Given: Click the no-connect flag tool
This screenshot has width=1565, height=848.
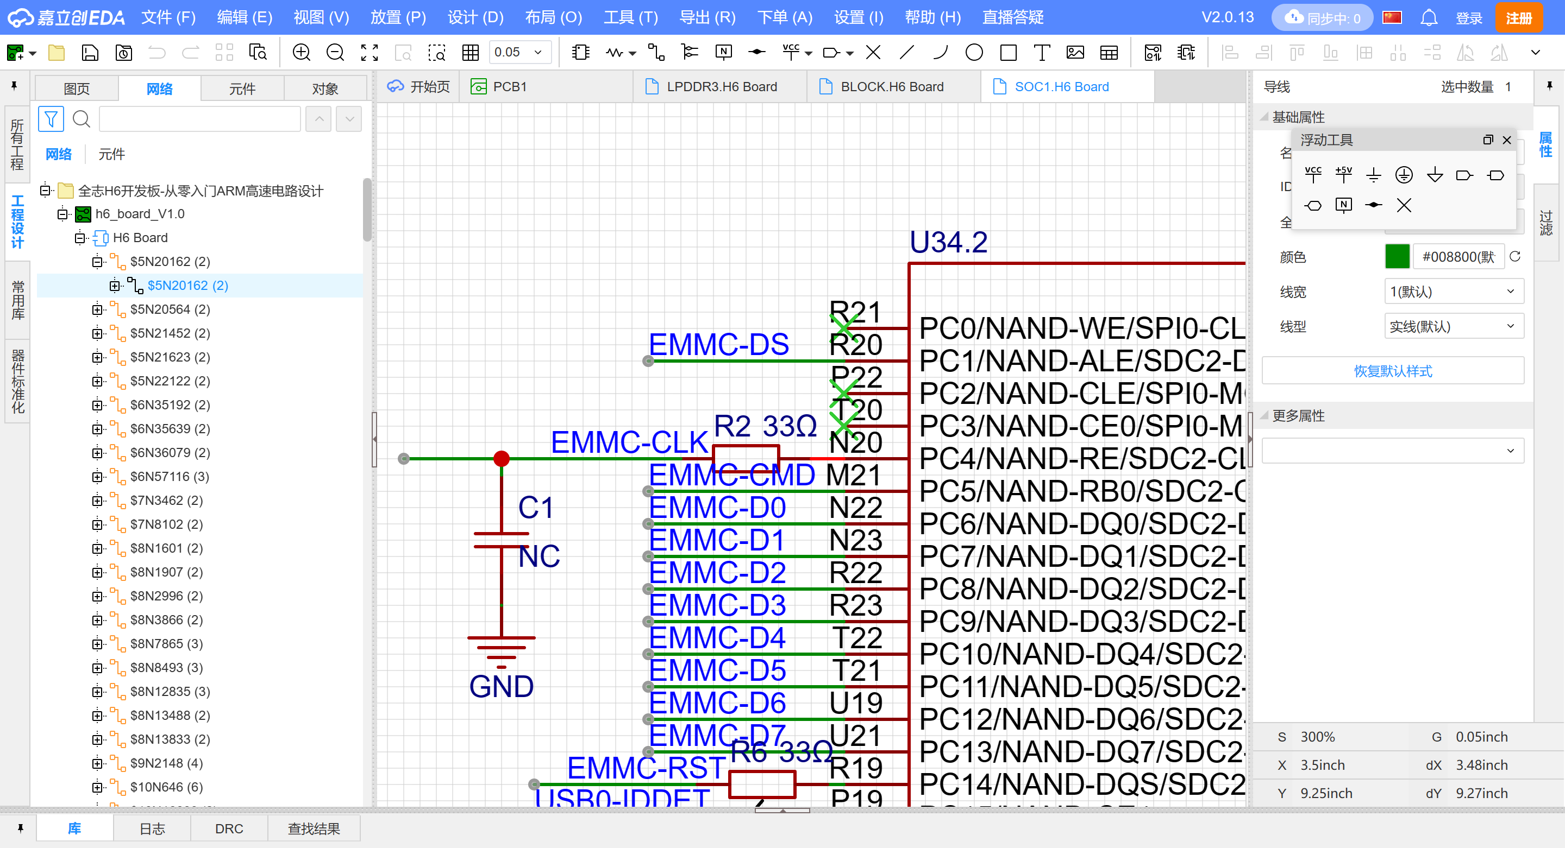Looking at the screenshot, I should tap(873, 52).
